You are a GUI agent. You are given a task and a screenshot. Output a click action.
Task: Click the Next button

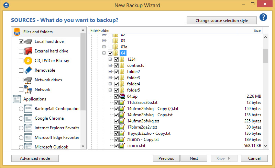[194, 158]
